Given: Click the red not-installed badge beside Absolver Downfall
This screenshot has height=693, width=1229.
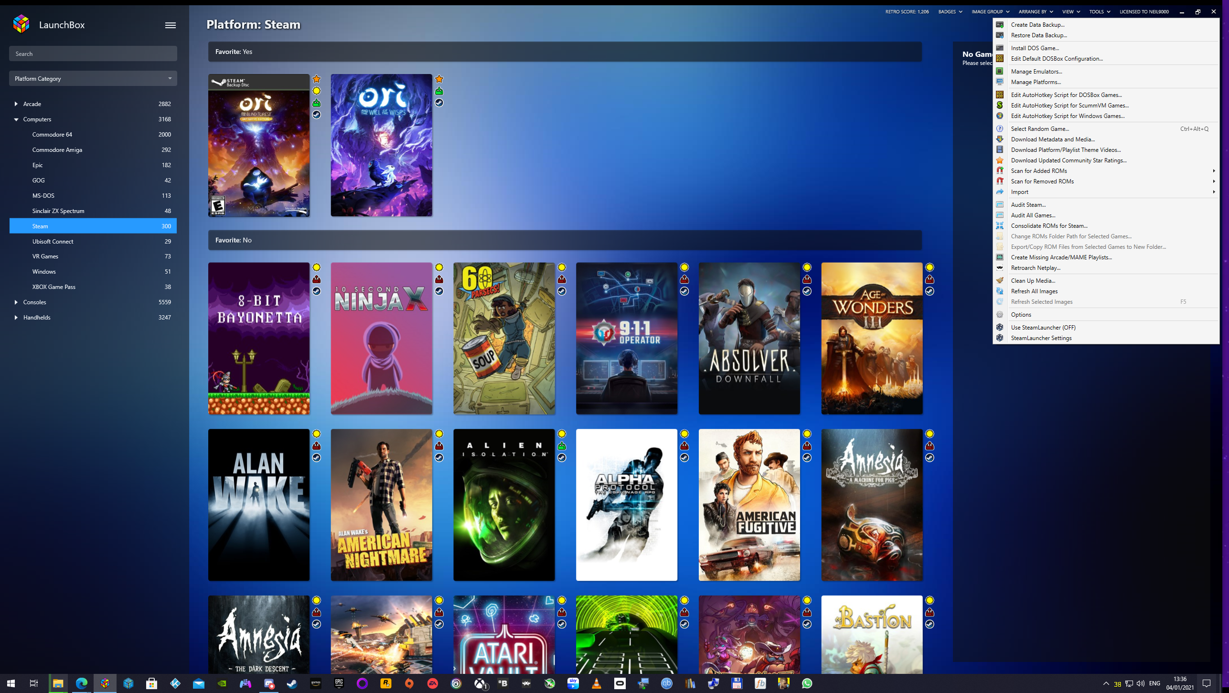Looking at the screenshot, I should click(x=807, y=279).
